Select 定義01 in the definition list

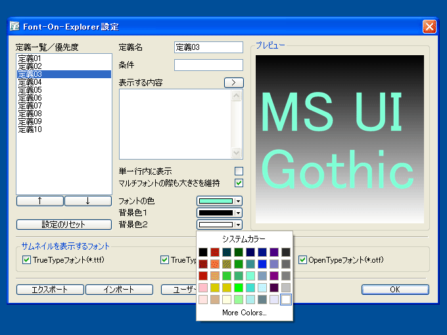(64, 58)
